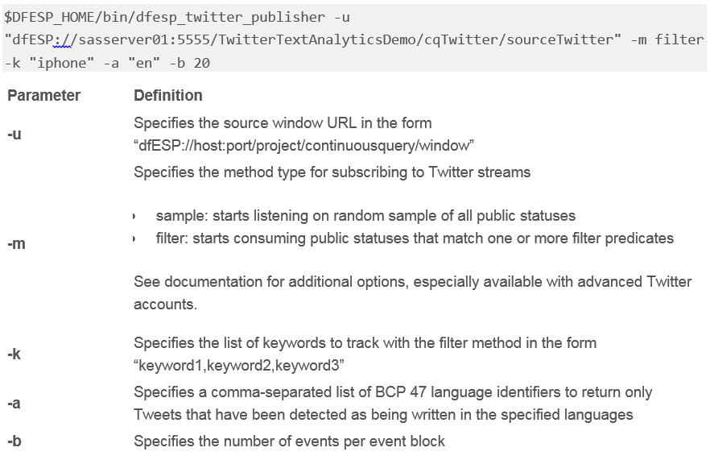Select the -m parameter label
Image resolution: width=710 pixels, height=460 pixels.
click(16, 244)
